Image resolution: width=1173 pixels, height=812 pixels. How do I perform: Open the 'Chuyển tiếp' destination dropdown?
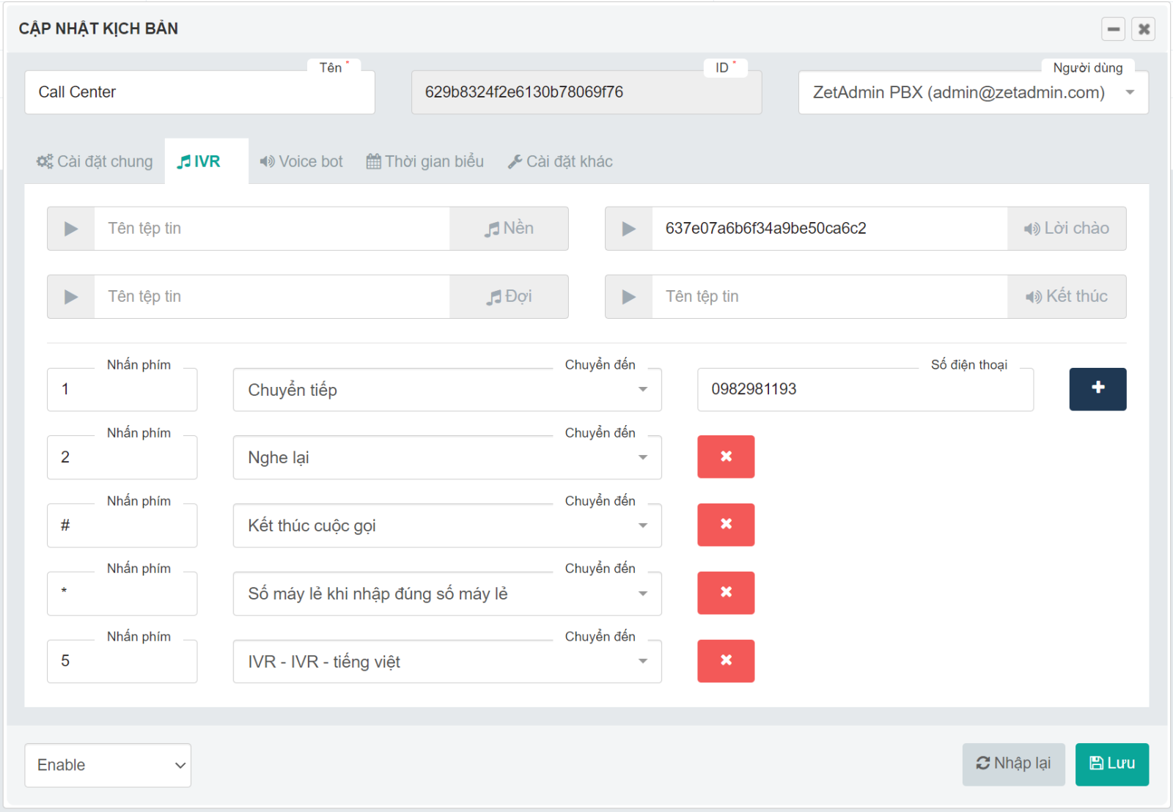click(446, 390)
